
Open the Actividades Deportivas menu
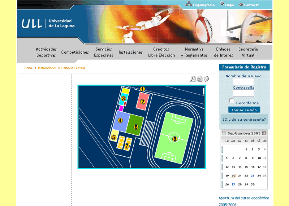tap(46, 52)
